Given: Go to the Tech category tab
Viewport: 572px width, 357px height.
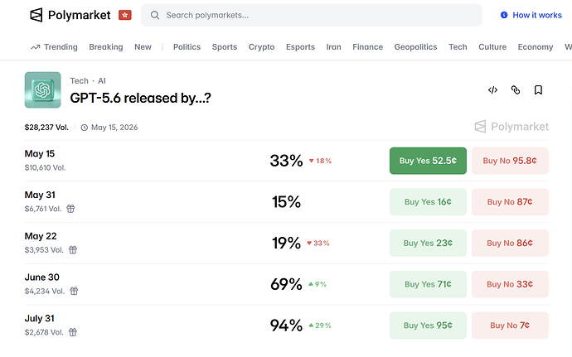Looking at the screenshot, I should [458, 47].
